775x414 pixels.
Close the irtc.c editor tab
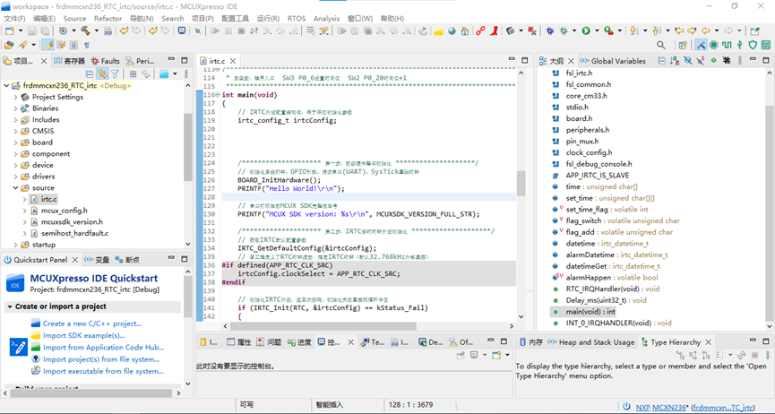(233, 61)
